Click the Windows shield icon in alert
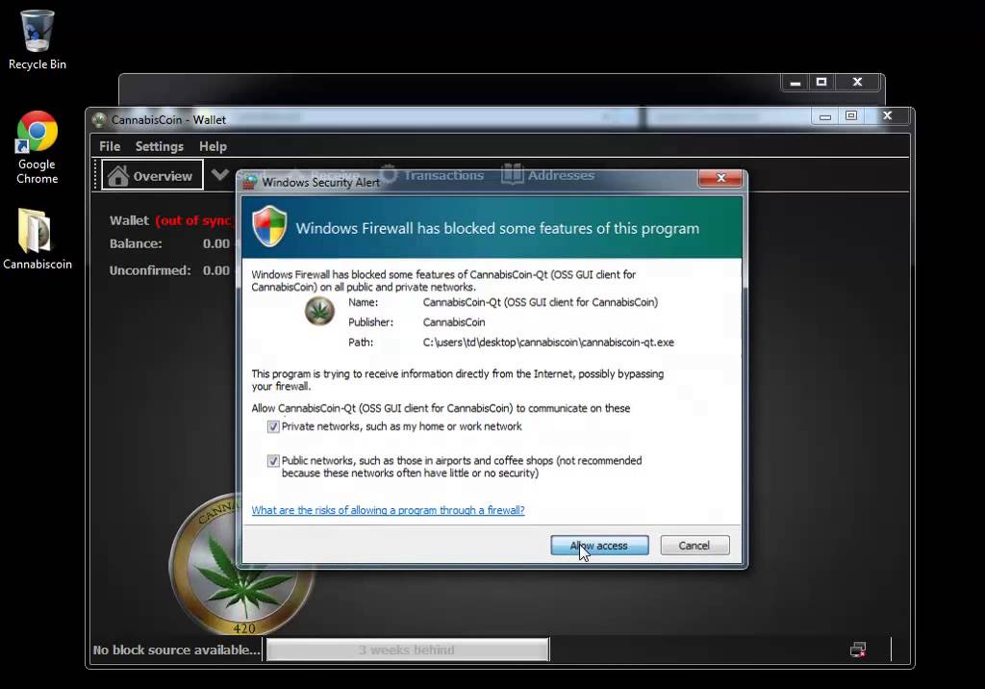Image resolution: width=985 pixels, height=689 pixels. click(269, 226)
